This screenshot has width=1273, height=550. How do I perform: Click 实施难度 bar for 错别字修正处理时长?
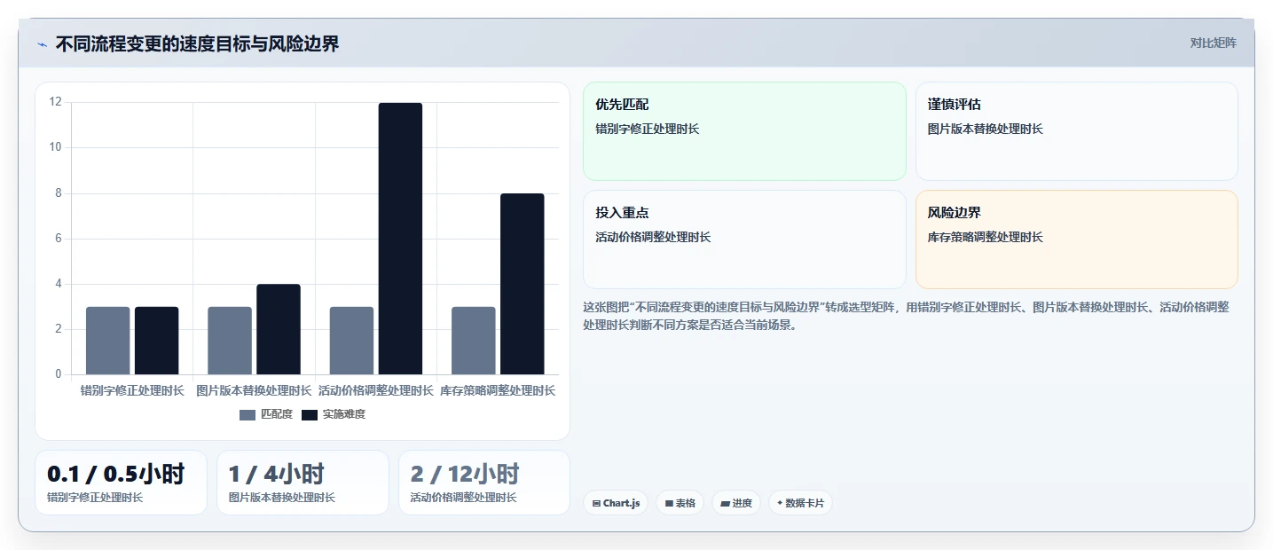pos(156,341)
